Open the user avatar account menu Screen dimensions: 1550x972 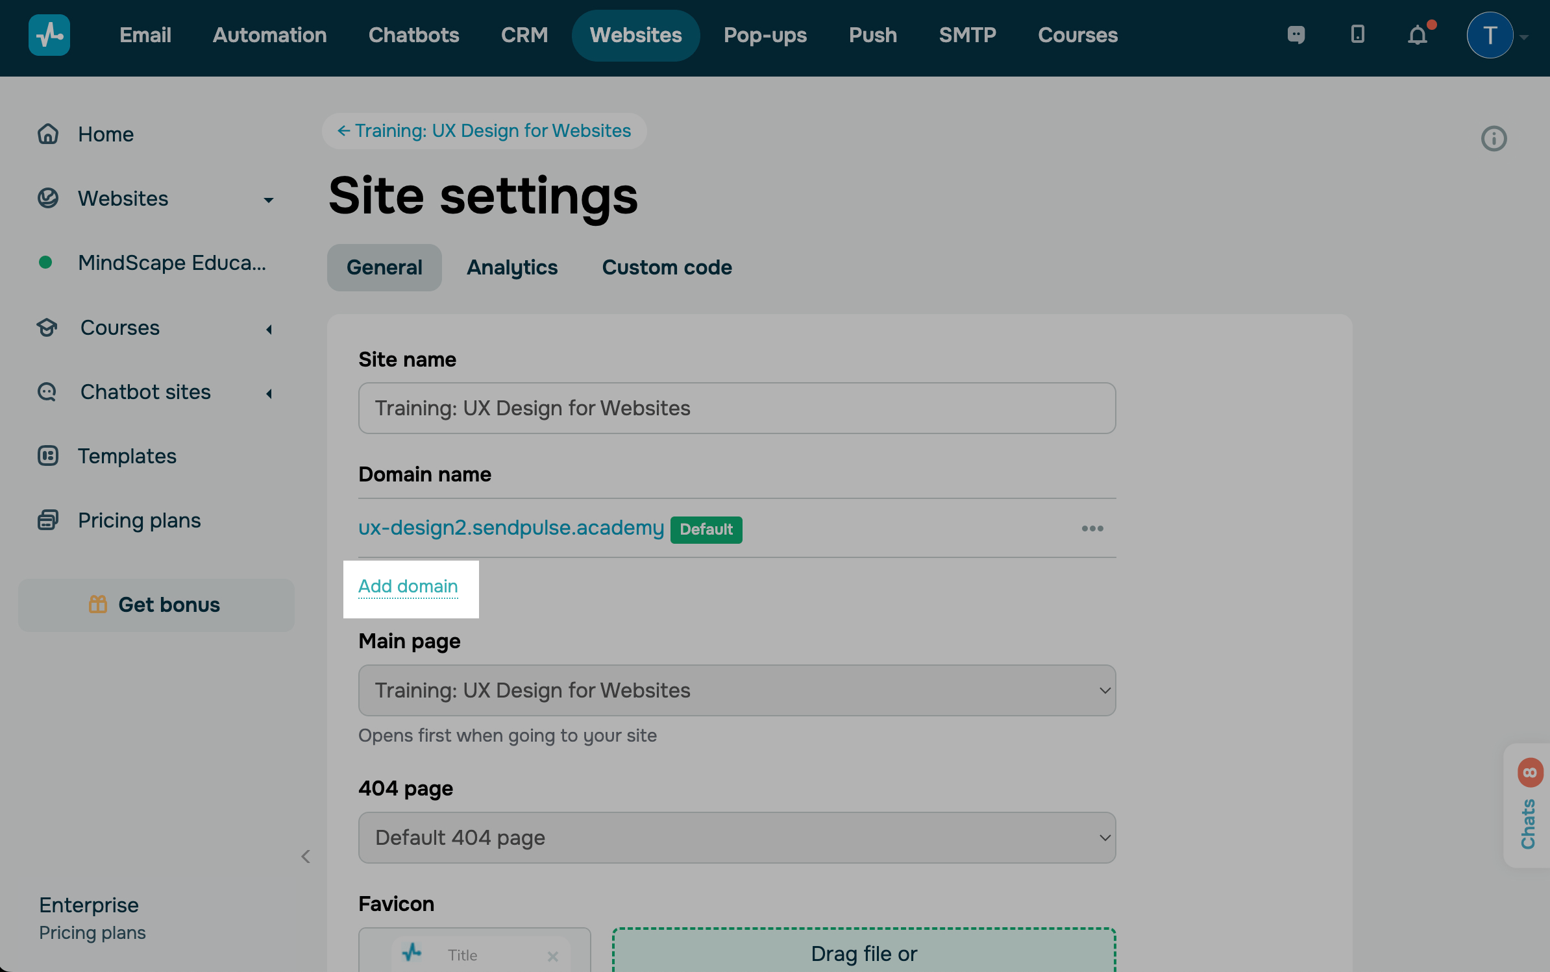[1490, 35]
